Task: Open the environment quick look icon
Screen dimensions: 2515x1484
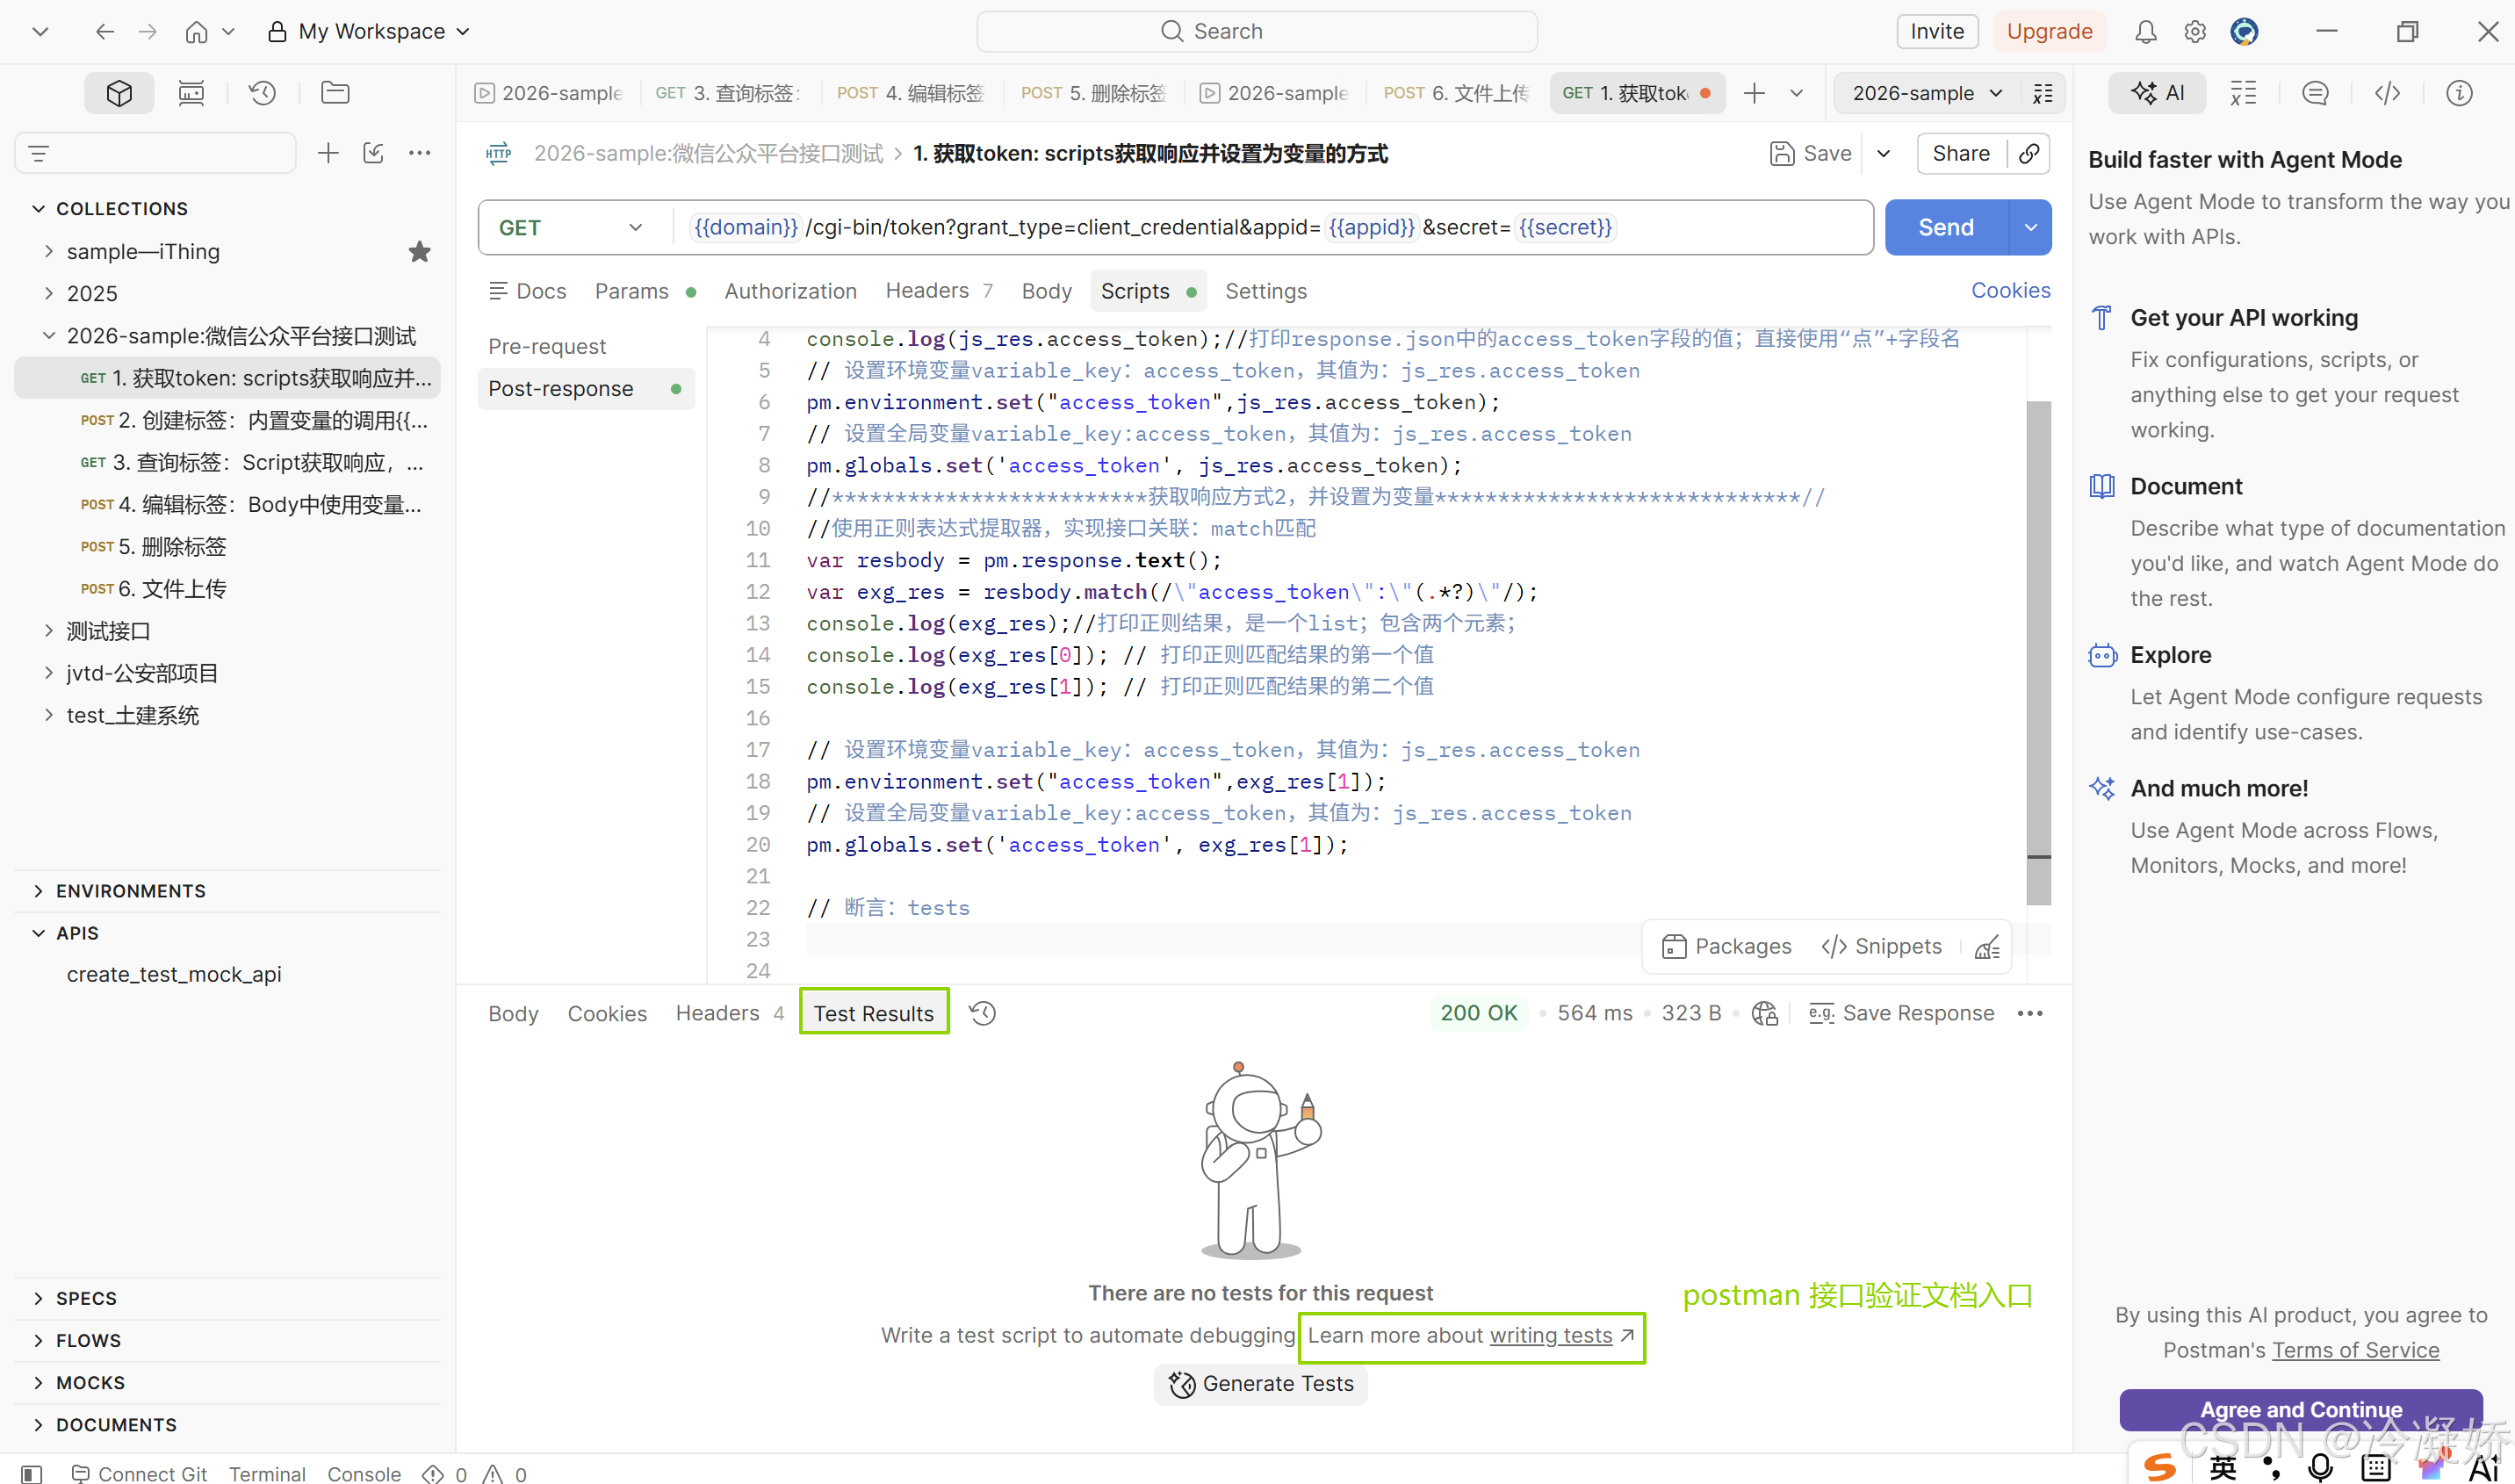Action: [2042, 93]
